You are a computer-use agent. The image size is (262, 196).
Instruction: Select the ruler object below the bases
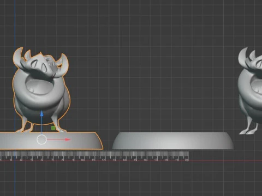(x=94, y=156)
